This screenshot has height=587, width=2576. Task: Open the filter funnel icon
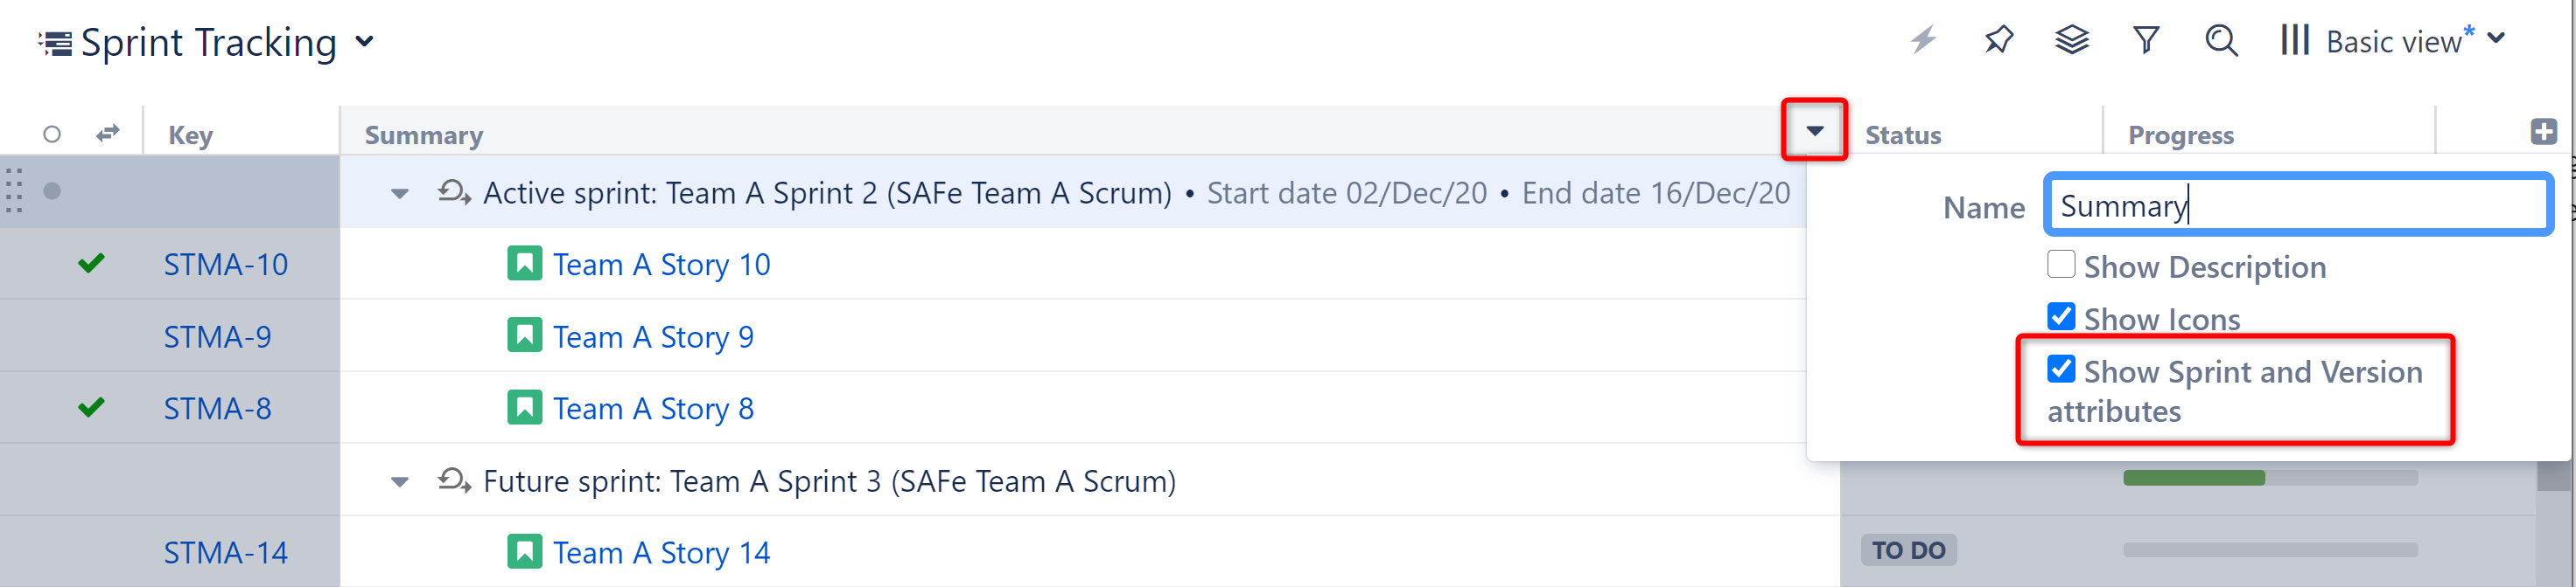2146,40
